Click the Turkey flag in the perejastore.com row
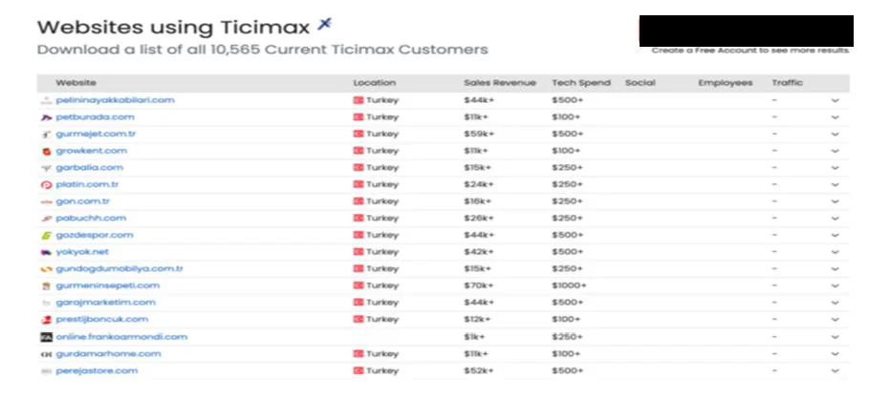The height and width of the screenshot is (400, 890). point(358,370)
